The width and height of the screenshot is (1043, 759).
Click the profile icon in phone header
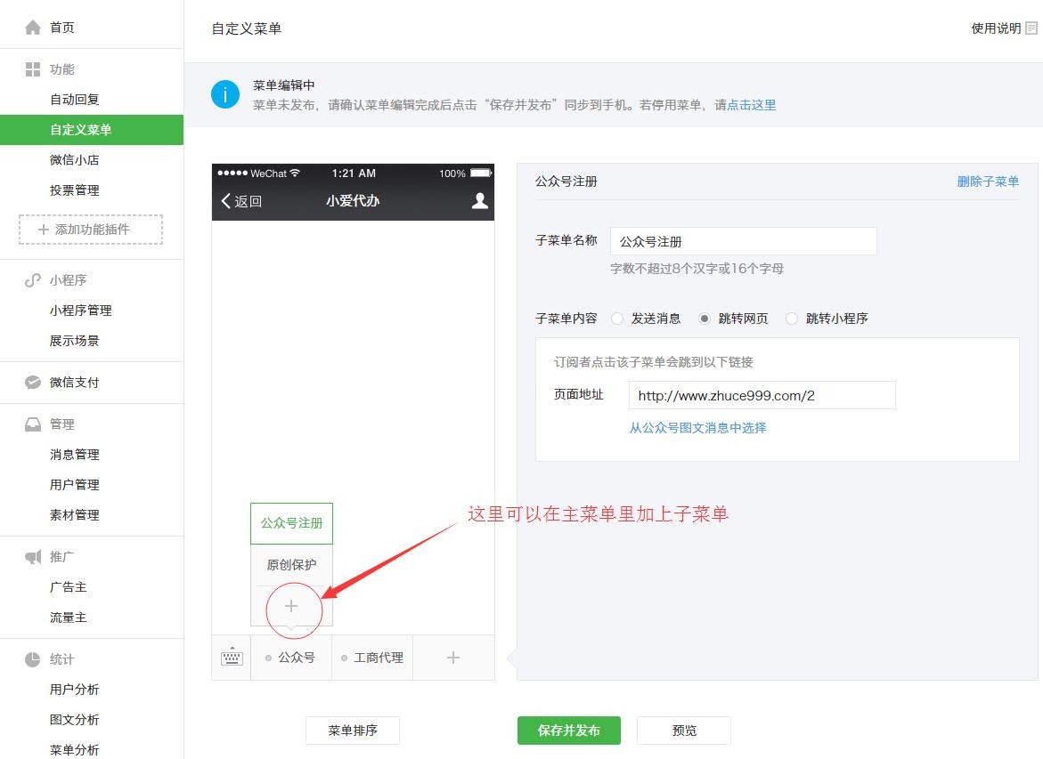point(479,201)
